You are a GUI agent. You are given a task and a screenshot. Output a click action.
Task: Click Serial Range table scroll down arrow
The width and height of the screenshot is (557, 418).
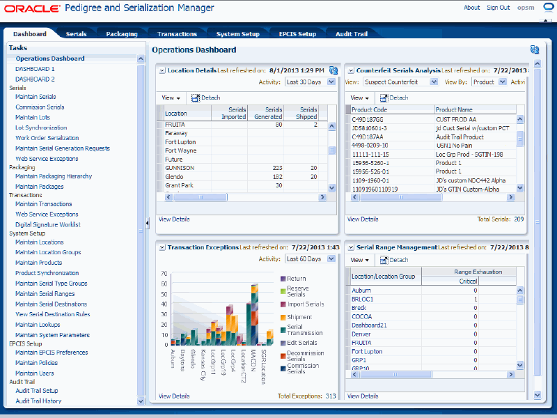pos(519,364)
